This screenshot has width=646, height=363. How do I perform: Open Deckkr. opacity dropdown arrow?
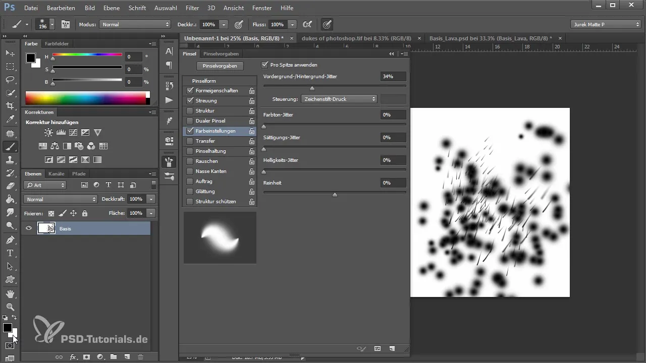click(224, 24)
